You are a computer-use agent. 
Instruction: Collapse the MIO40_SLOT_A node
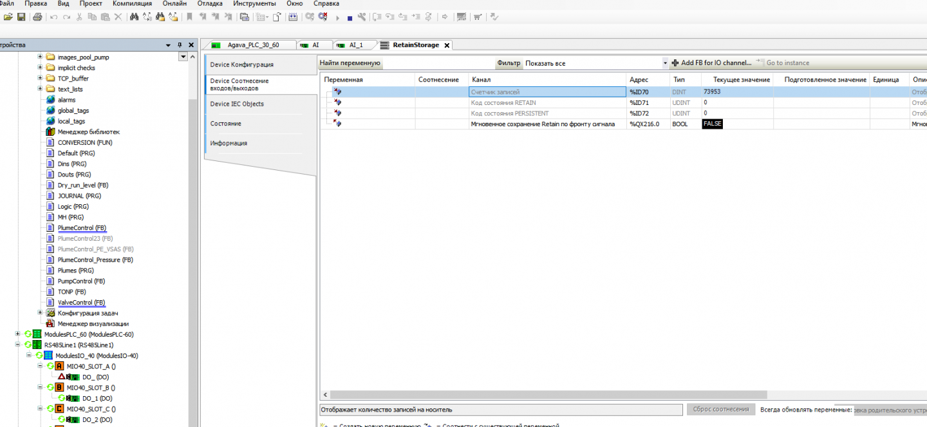click(41, 366)
